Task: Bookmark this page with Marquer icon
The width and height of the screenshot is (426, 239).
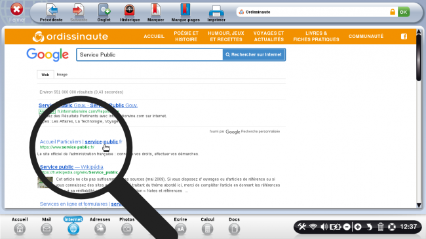Action: tap(155, 10)
